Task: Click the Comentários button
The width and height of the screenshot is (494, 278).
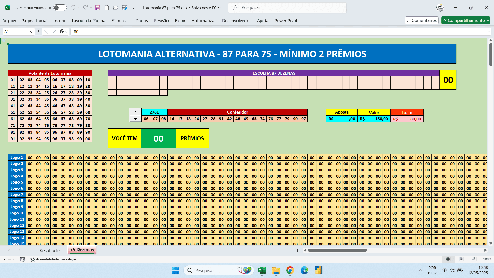Action: [x=422, y=20]
